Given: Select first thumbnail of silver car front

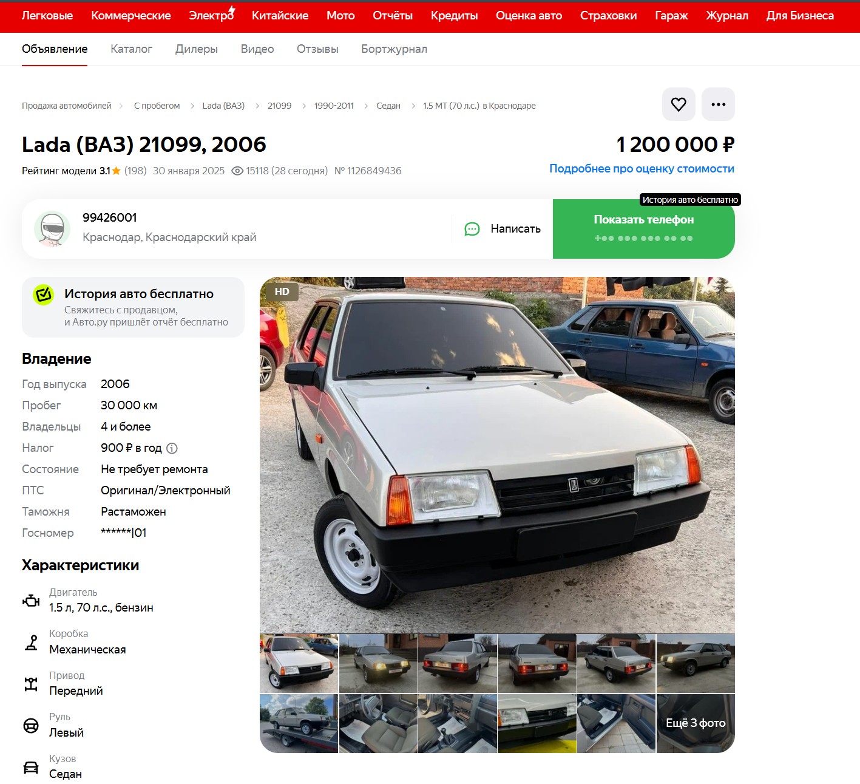Looking at the screenshot, I should click(x=299, y=663).
